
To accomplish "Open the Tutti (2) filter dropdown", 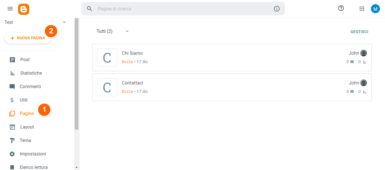I will click(x=111, y=31).
